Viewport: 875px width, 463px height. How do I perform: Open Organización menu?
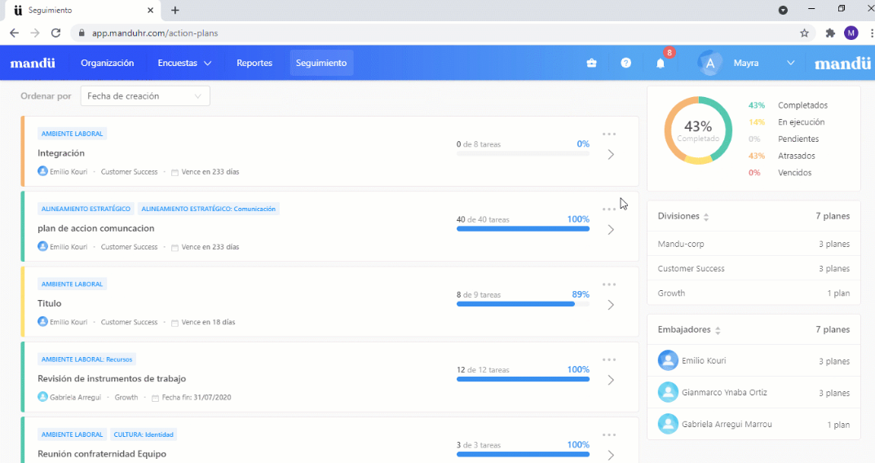point(107,63)
